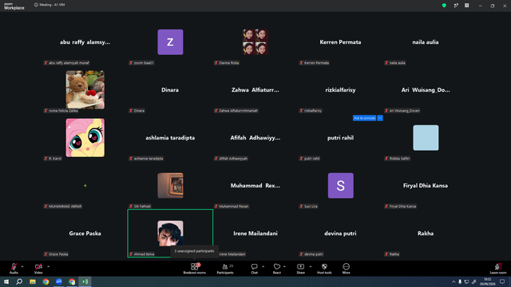Click the Ask to unmute button
The width and height of the screenshot is (511, 287).
(364, 118)
